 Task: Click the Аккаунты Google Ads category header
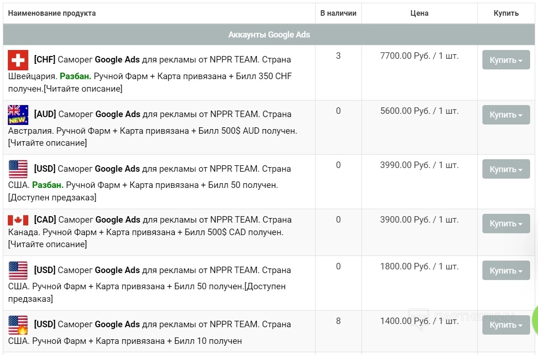pyautogui.click(x=269, y=35)
